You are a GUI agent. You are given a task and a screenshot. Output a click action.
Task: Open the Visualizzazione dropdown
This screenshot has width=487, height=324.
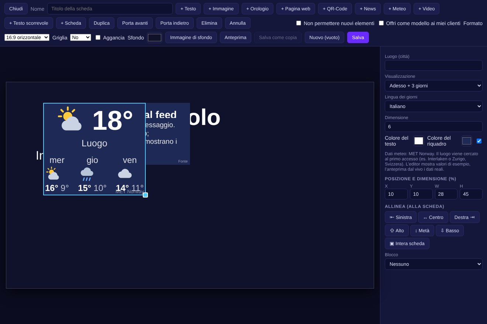434,86
